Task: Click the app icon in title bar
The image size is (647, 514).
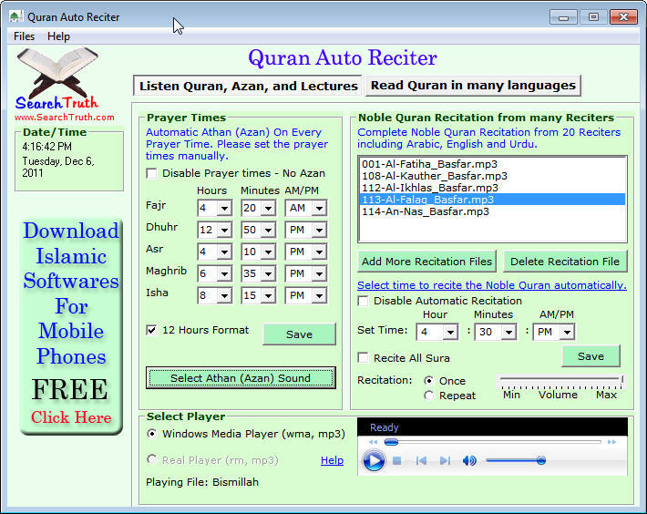Action: click(15, 17)
